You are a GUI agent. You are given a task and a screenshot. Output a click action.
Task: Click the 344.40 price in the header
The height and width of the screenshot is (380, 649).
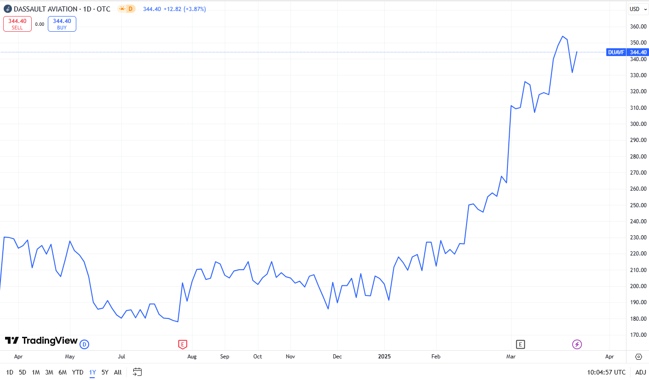pyautogui.click(x=152, y=9)
